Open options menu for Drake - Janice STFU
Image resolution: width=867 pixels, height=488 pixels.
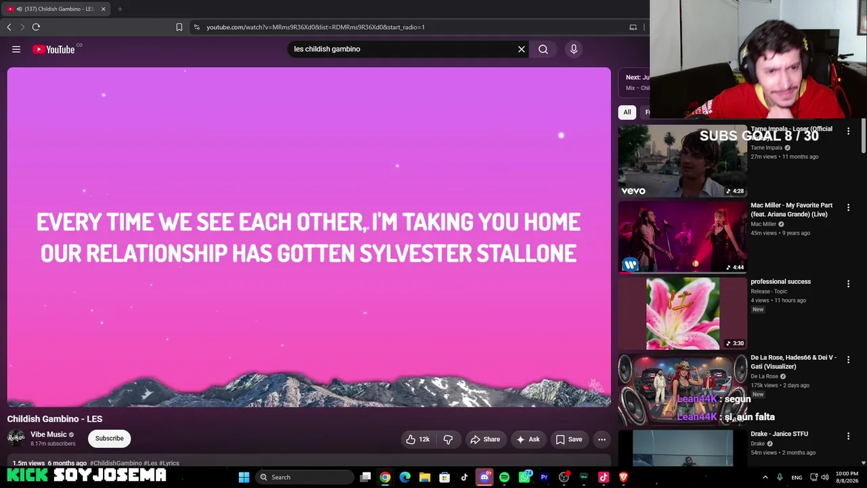point(848,436)
